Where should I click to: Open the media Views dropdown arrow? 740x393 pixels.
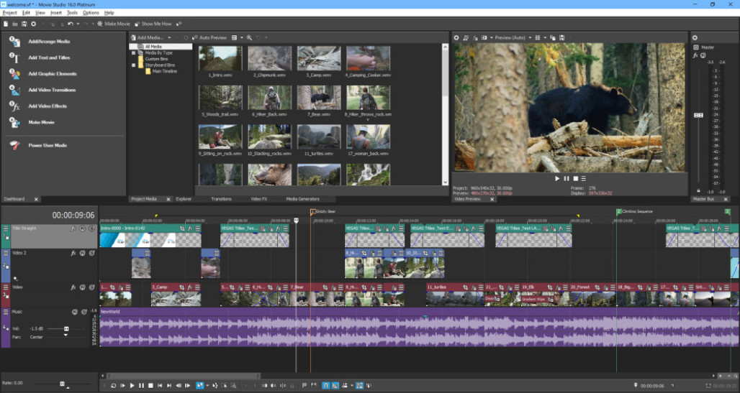pos(242,37)
